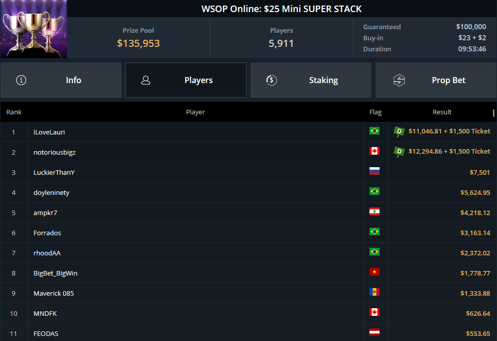Viewport: 497px width, 341px height.
Task: Select player iLoveLauri
Action: point(49,132)
